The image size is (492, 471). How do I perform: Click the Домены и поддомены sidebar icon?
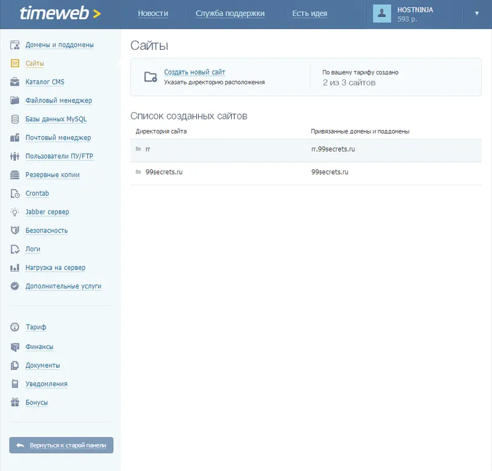tap(15, 45)
